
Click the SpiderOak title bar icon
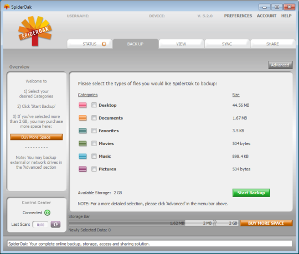(x=7, y=7)
